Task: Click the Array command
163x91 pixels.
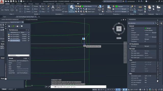Action: coord(42,12)
